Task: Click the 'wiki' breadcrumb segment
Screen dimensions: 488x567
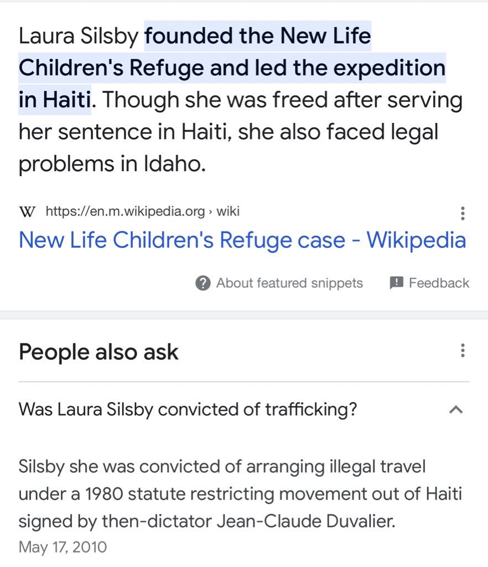Action: click(x=228, y=212)
